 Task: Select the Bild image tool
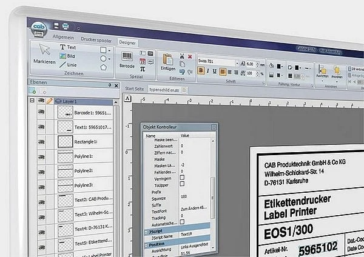[x=67, y=56]
